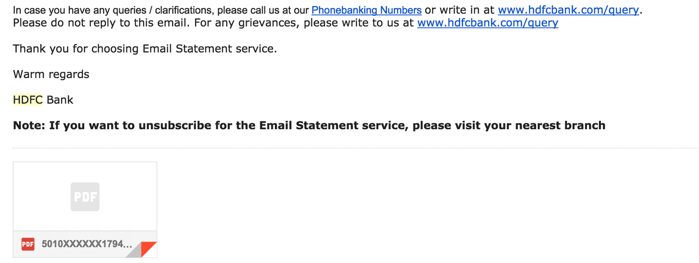Click the dotted separator line above attachment
The width and height of the screenshot is (699, 263).
[349, 149]
